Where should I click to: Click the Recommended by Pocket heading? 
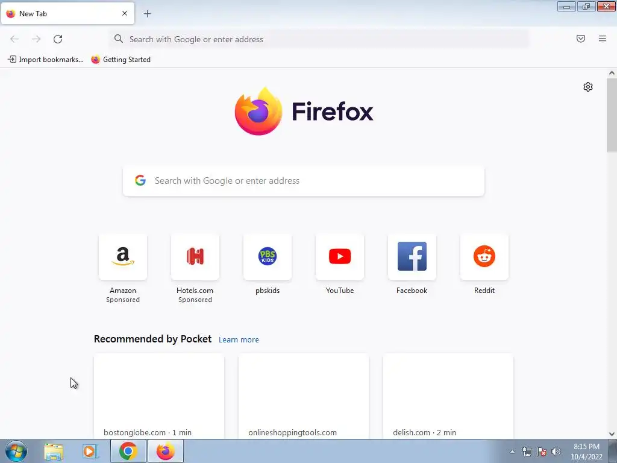click(152, 339)
